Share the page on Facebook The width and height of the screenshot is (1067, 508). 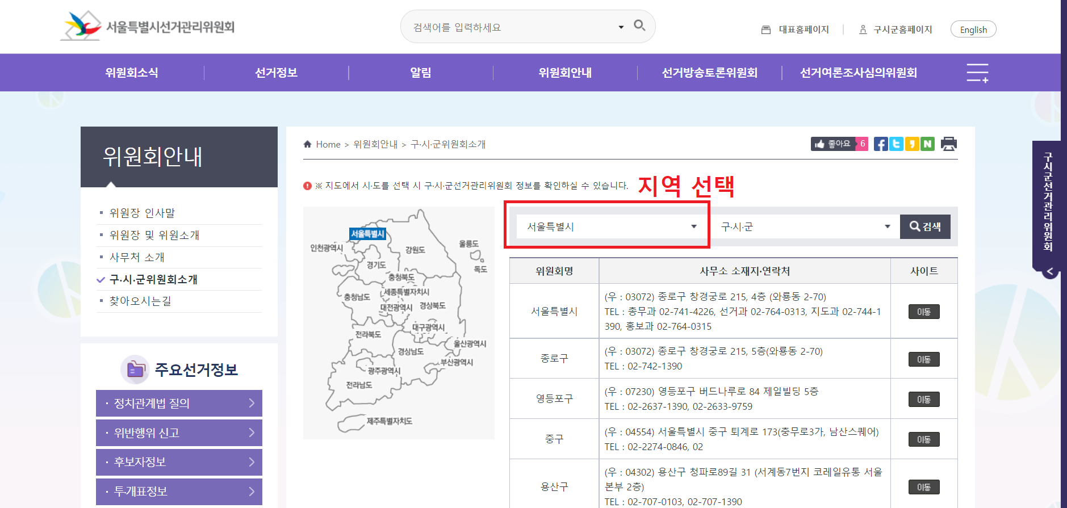(881, 144)
